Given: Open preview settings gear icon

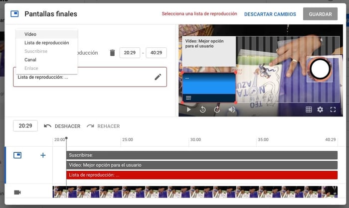Looking at the screenshot, I should coord(321,109).
